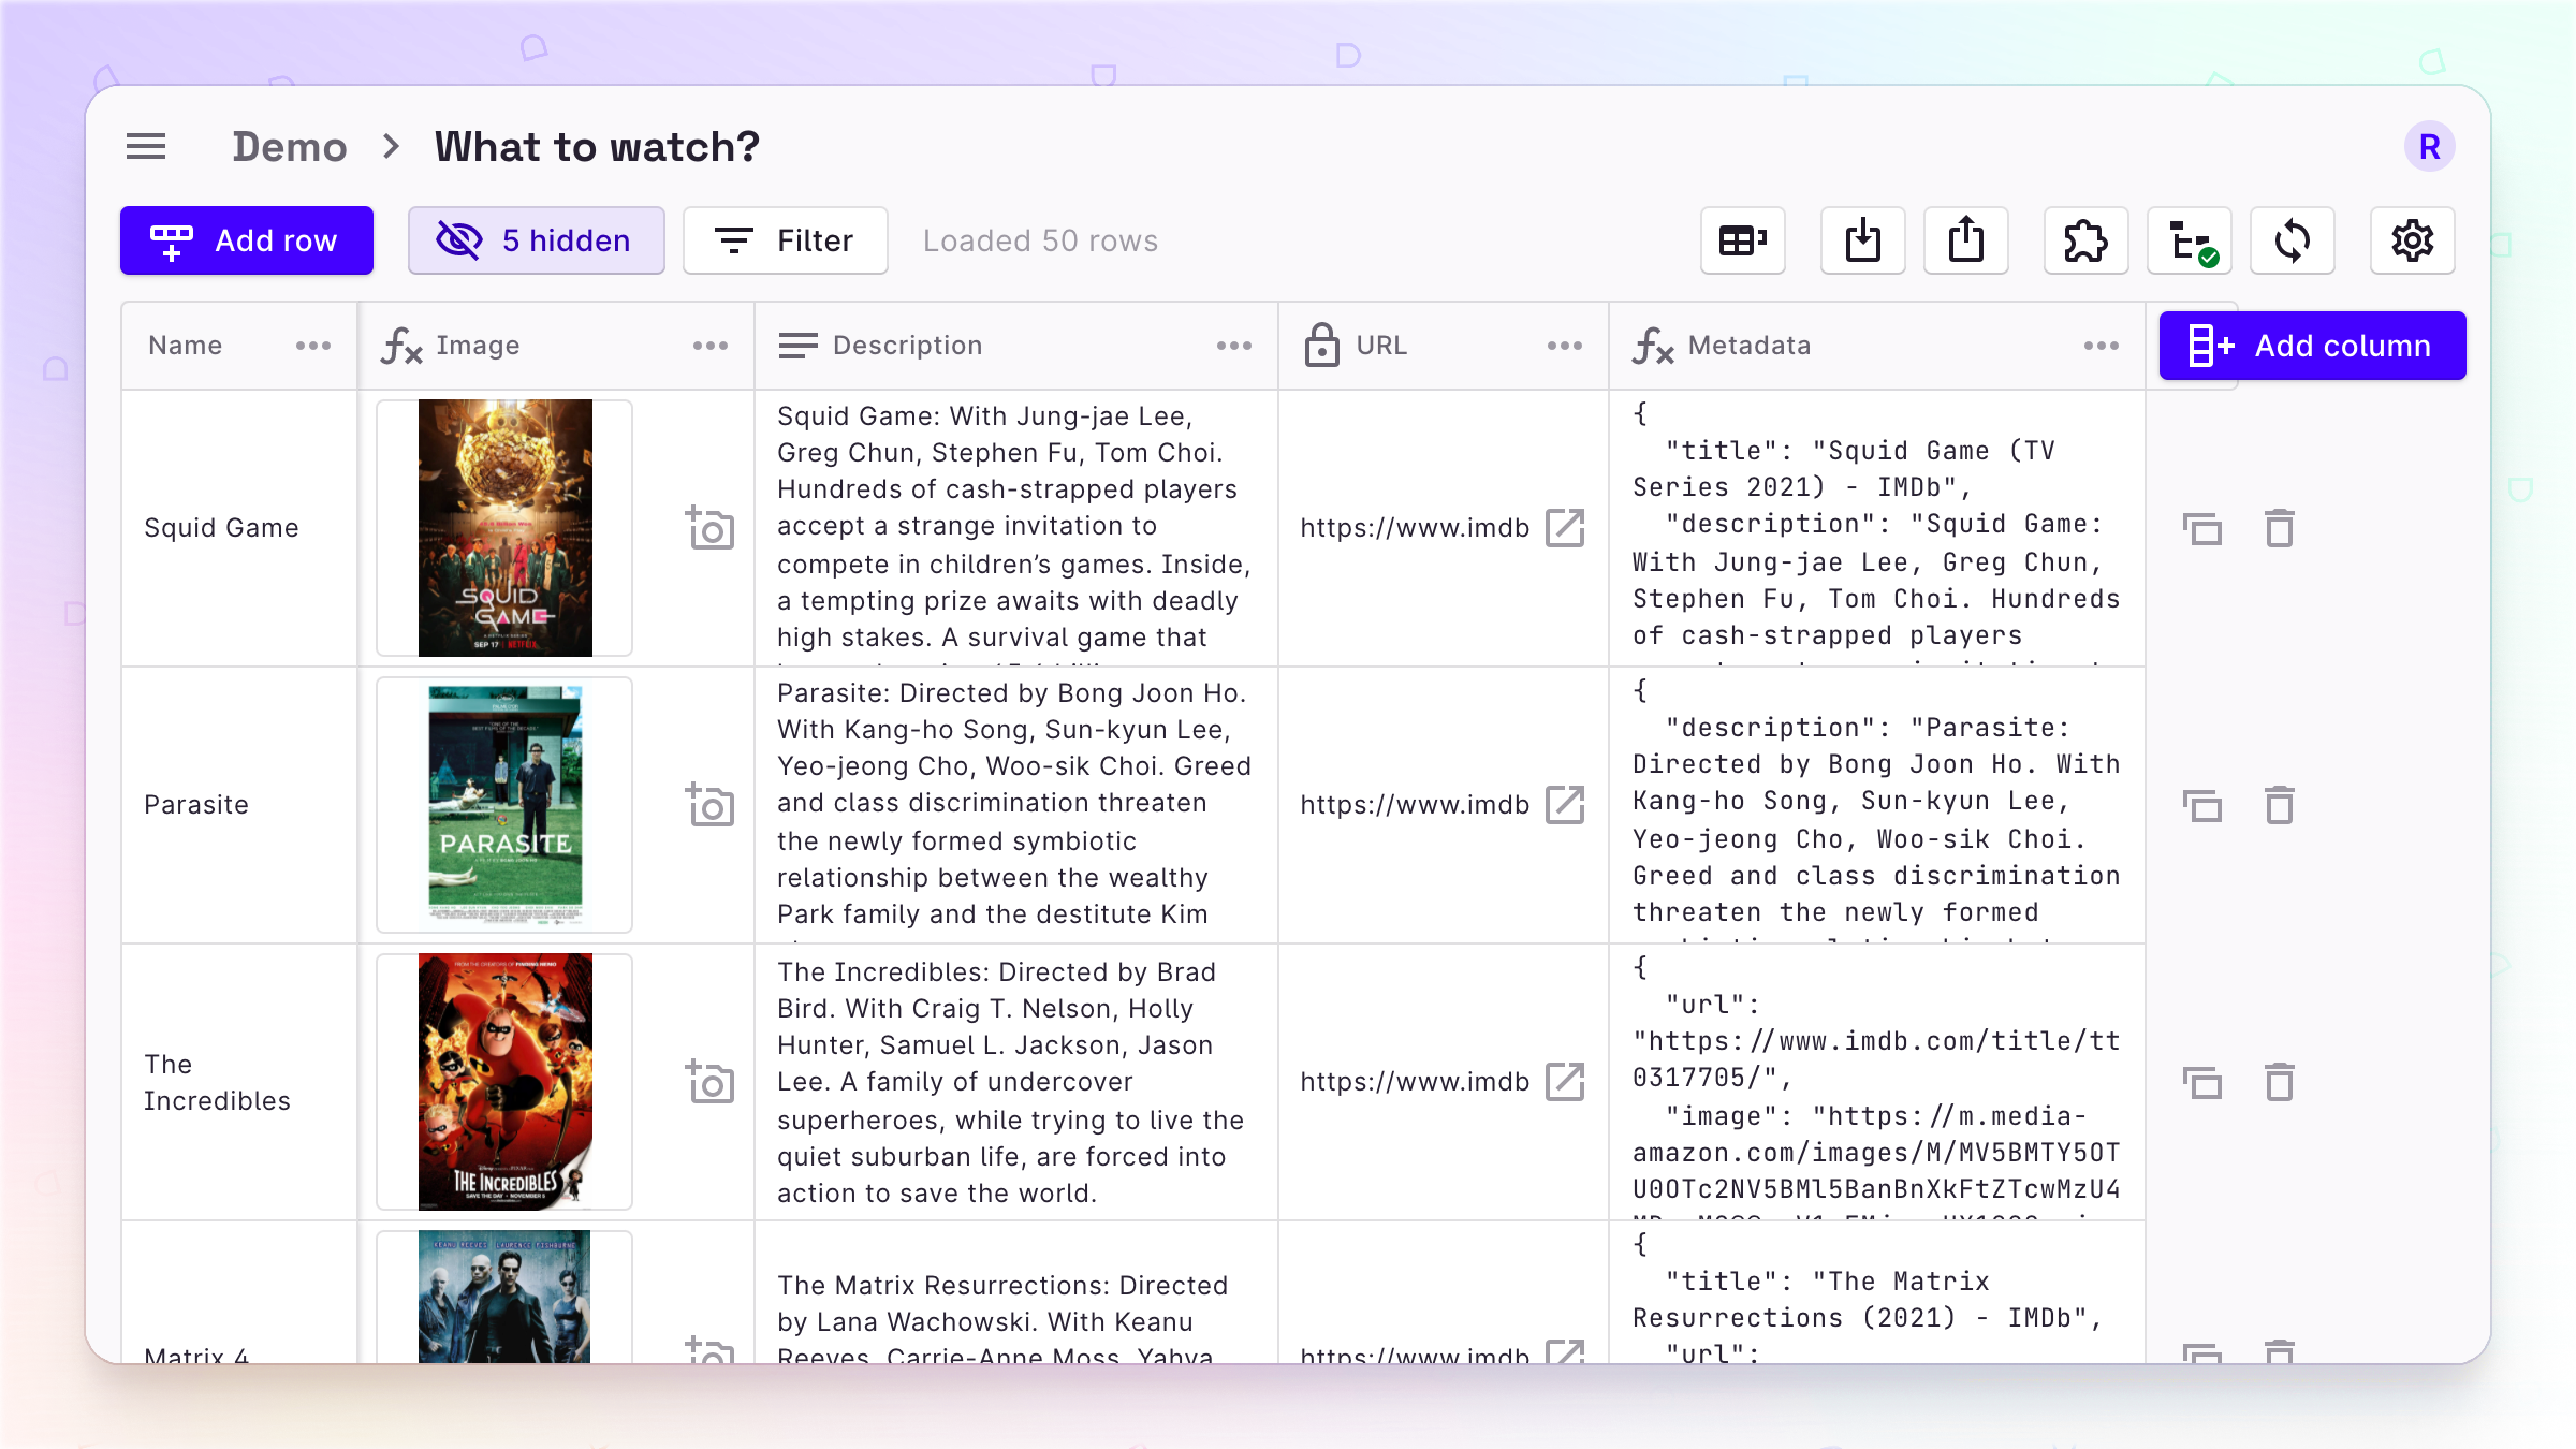
Task: Toggle the 5 hidden columns button
Action: [x=536, y=241]
